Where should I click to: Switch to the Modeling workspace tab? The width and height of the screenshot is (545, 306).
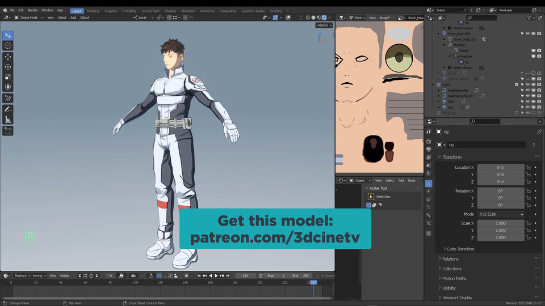93,11
